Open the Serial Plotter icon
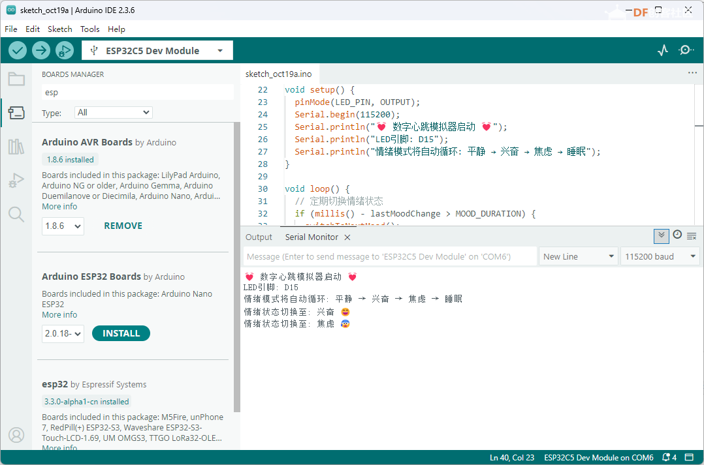 [x=663, y=50]
